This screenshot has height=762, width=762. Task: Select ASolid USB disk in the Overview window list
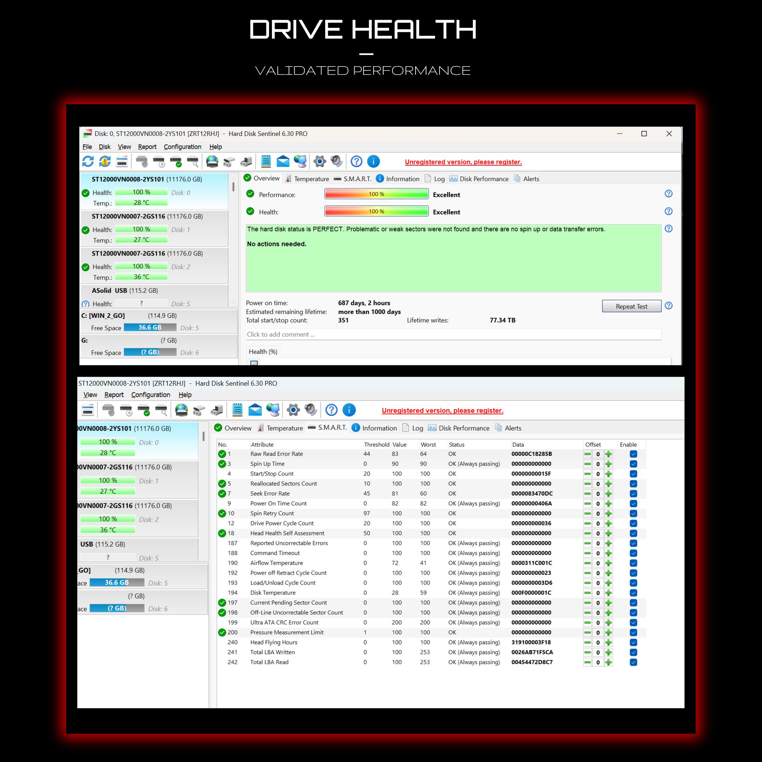tap(154, 296)
